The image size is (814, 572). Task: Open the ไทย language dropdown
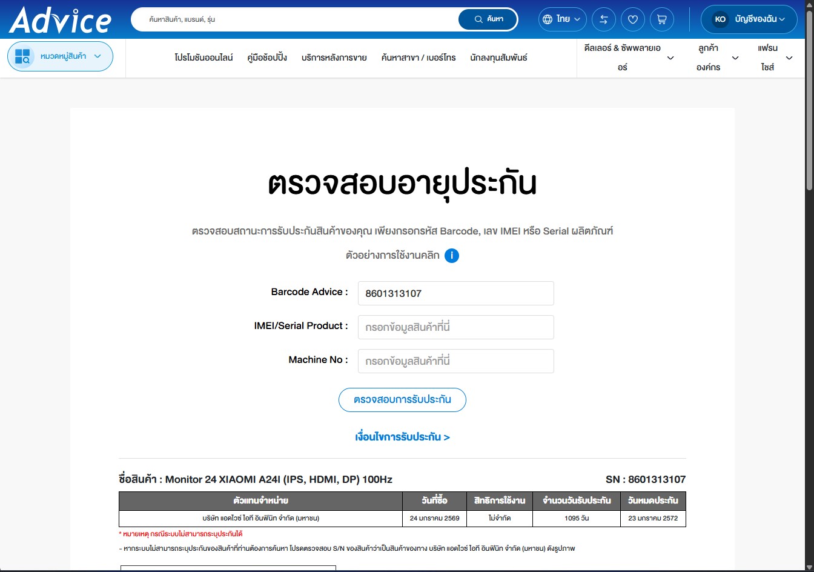[562, 19]
